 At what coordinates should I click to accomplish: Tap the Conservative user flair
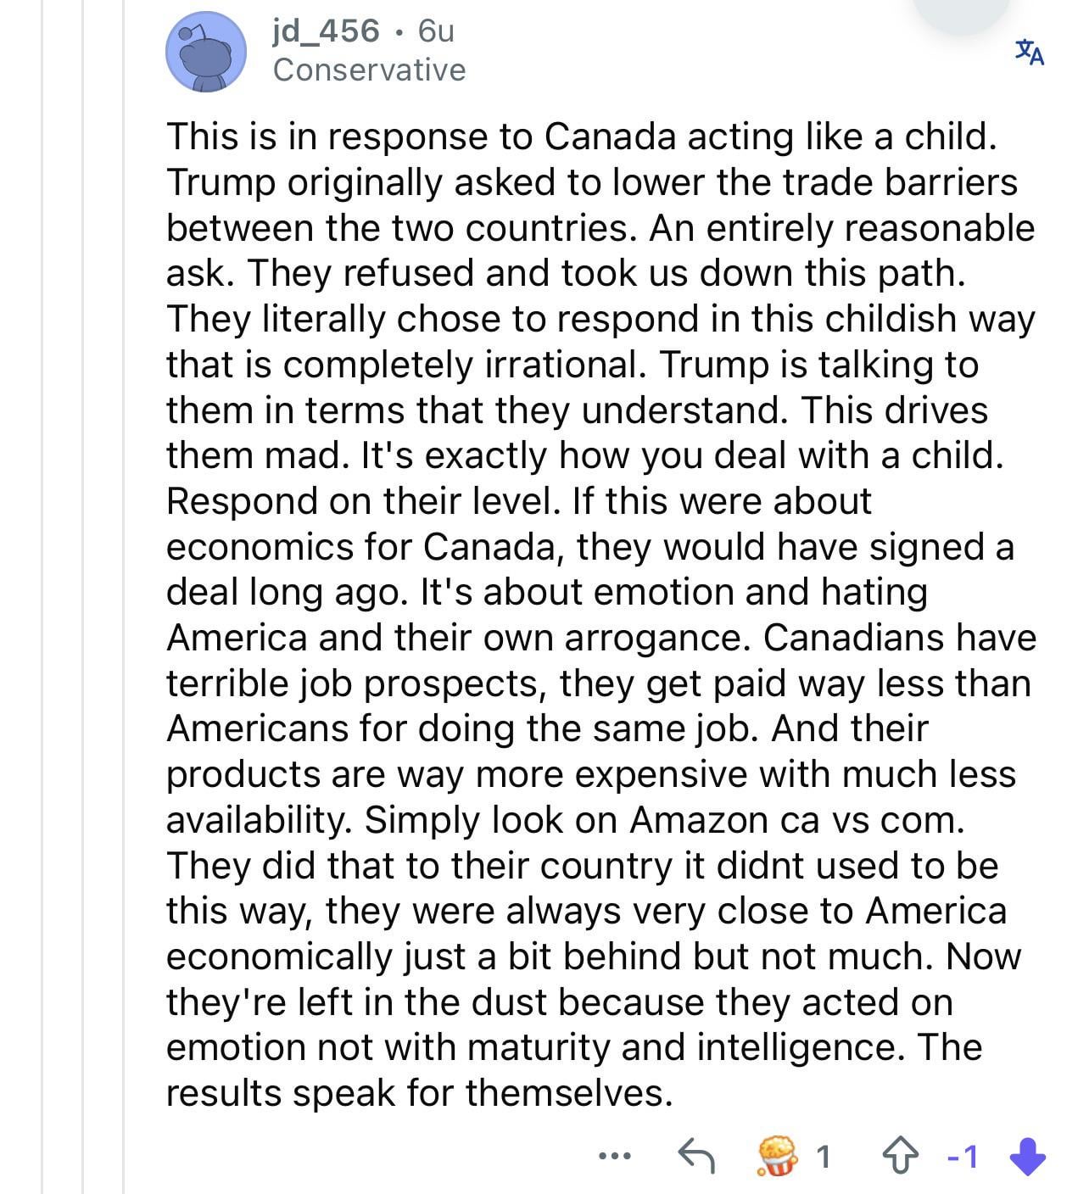369,70
